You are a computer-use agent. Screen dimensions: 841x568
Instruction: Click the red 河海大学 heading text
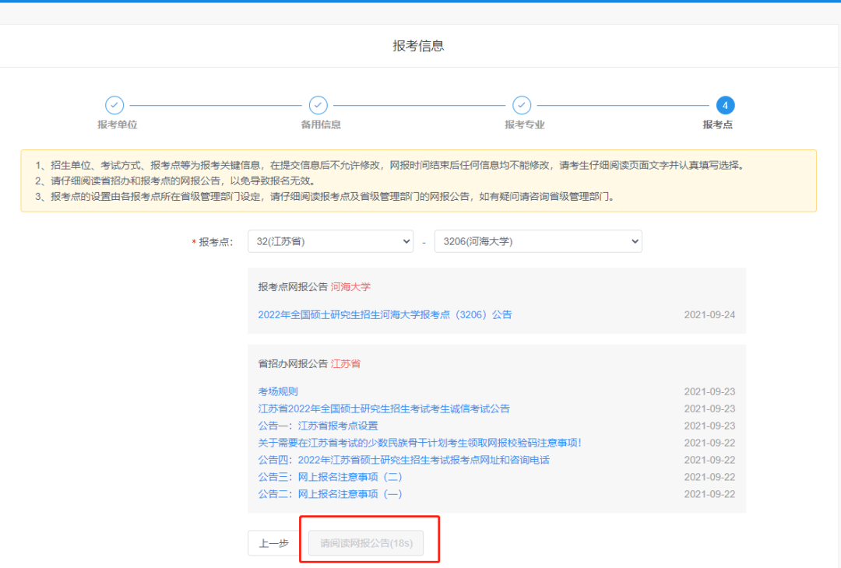[350, 287]
